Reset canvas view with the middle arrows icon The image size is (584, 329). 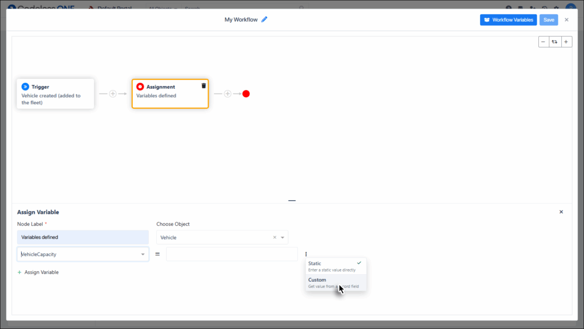555,42
